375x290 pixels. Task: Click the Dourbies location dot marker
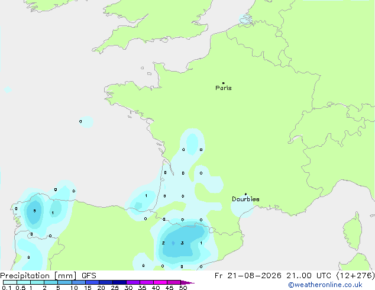click(x=245, y=194)
